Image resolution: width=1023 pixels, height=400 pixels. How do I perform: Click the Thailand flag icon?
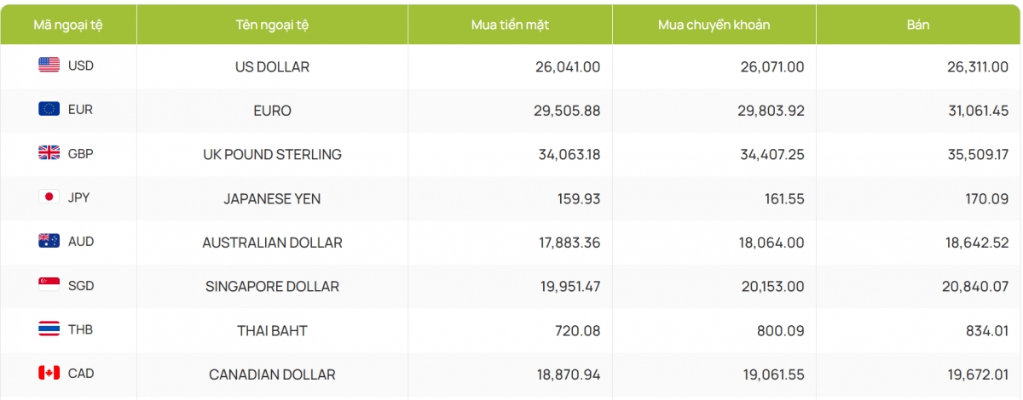click(x=49, y=329)
